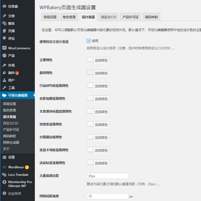Click the 文章 pushpin icon

coord(4,16)
